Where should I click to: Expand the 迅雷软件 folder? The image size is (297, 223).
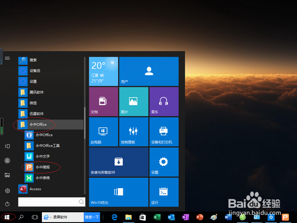[51, 114]
